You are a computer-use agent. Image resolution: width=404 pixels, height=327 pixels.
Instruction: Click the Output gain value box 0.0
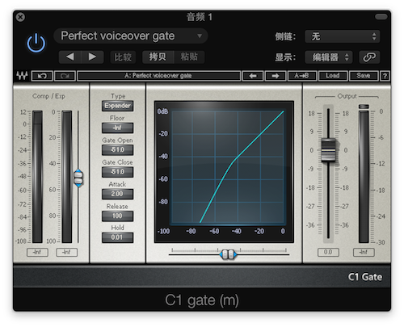pyautogui.click(x=328, y=252)
